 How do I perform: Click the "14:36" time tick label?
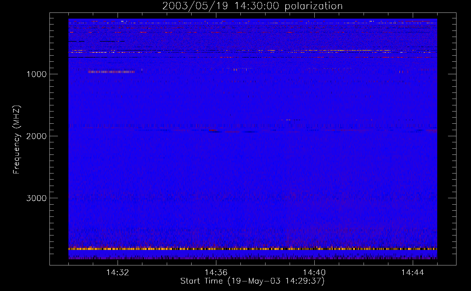pyautogui.click(x=216, y=273)
